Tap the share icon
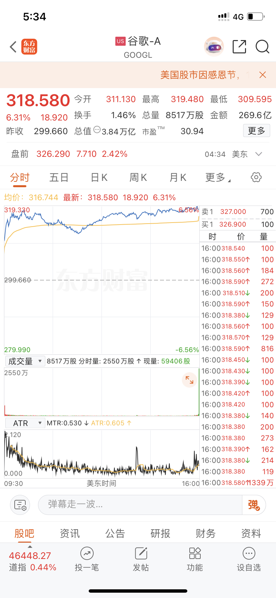 pyautogui.click(x=239, y=47)
